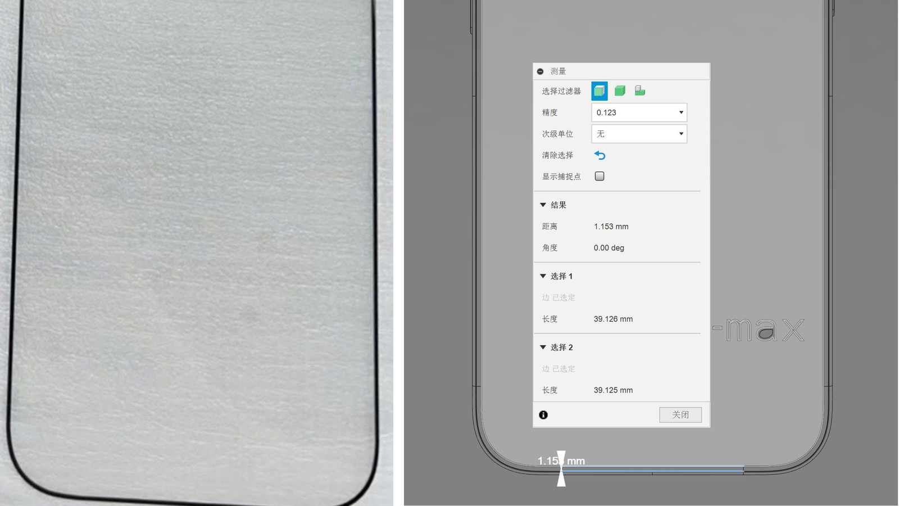The width and height of the screenshot is (899, 506).
Task: Collapse the 结果 section
Action: 543,205
